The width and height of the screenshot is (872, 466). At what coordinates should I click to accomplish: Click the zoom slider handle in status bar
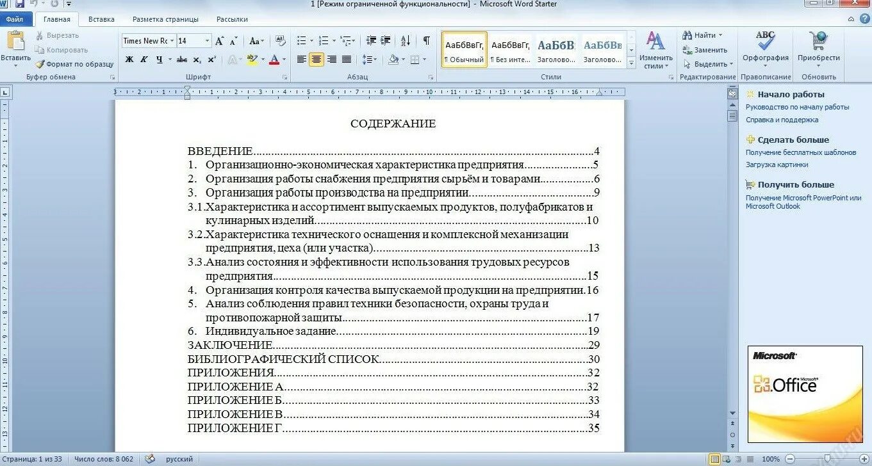point(828,459)
